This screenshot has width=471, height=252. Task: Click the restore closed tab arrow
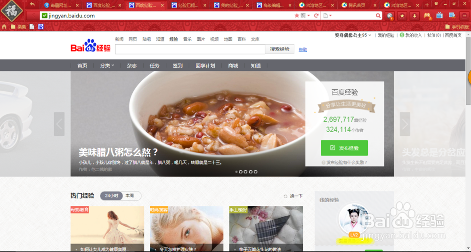click(32, 5)
